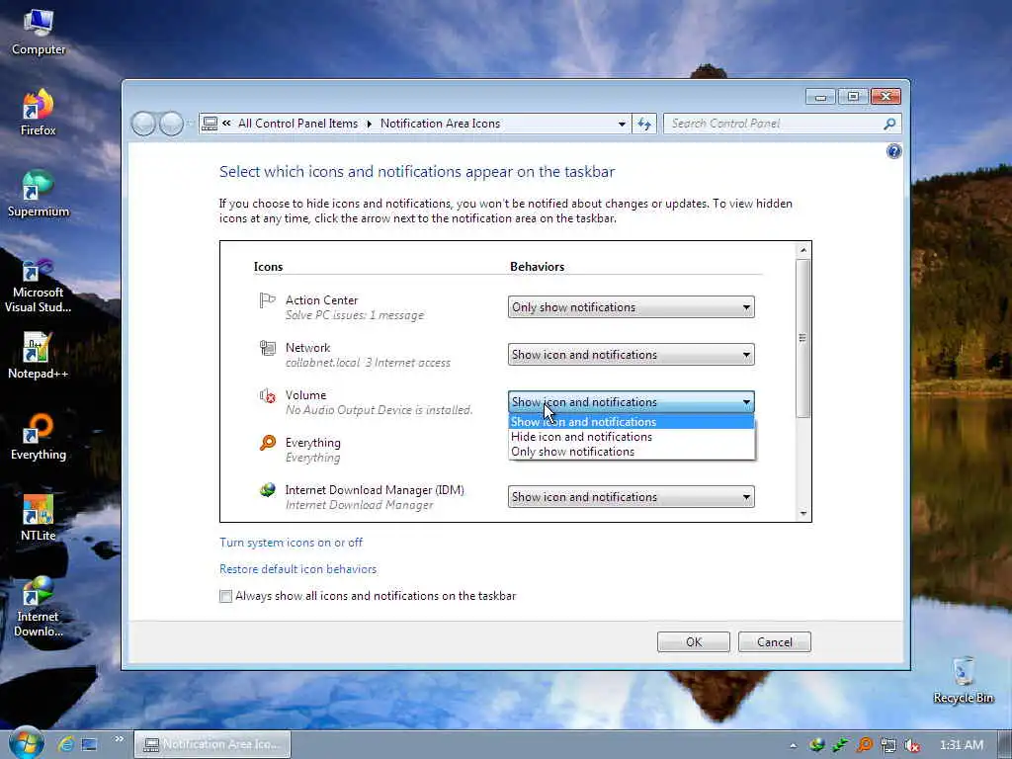Open the clock showing 1:31 AM
The height and width of the screenshot is (759, 1012).
point(961,745)
